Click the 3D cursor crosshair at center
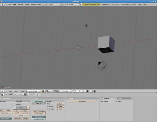The image size is (157, 122). click(78, 48)
